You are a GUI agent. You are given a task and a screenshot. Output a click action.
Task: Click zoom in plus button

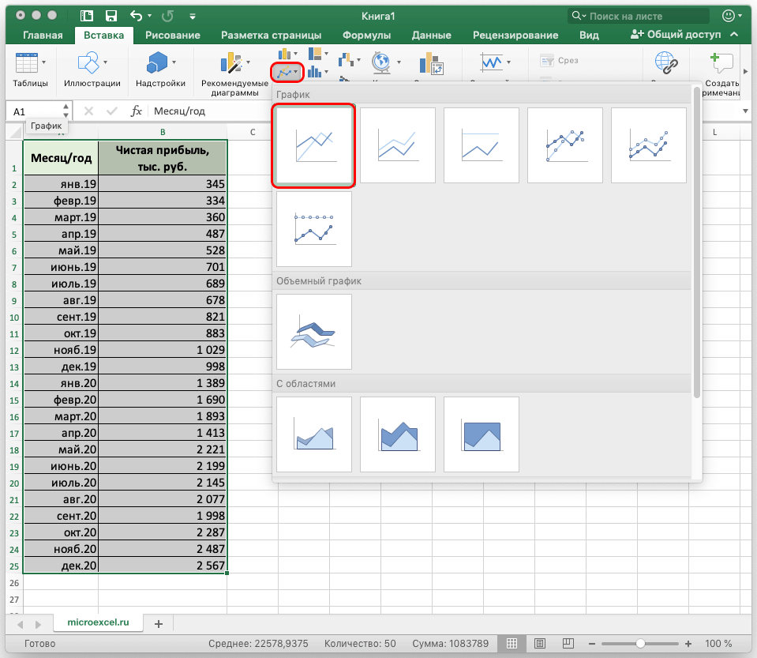[x=688, y=644]
